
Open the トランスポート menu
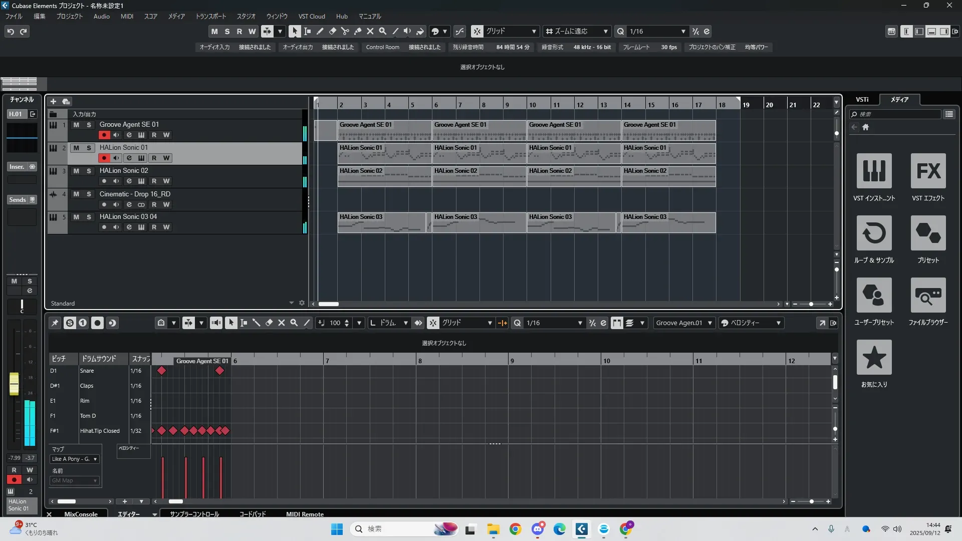[210, 16]
